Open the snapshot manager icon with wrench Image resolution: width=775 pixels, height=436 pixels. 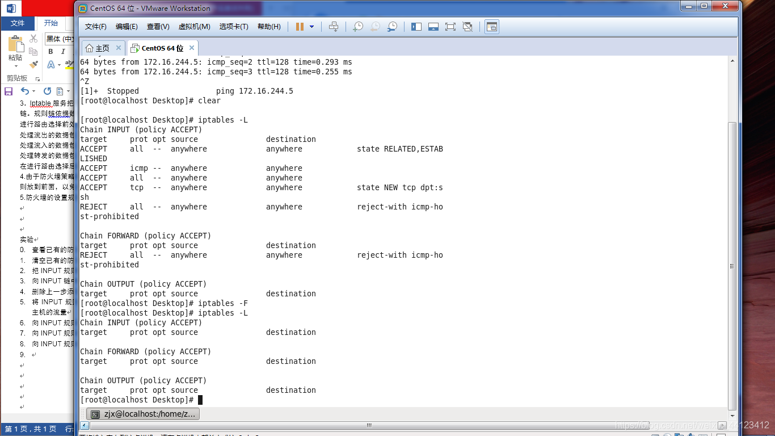point(392,27)
